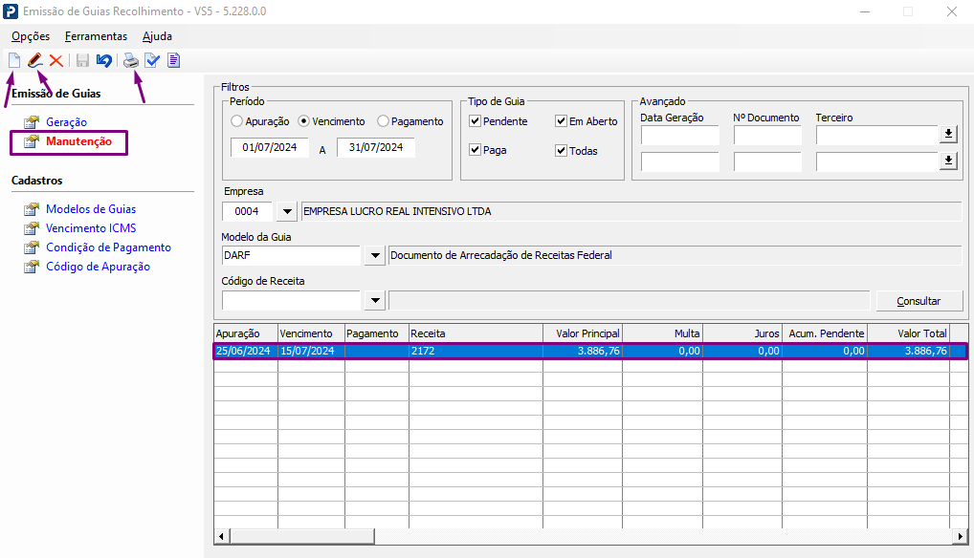Click the icon beside Vencimento ICMS
The image size is (974, 558).
click(x=32, y=228)
